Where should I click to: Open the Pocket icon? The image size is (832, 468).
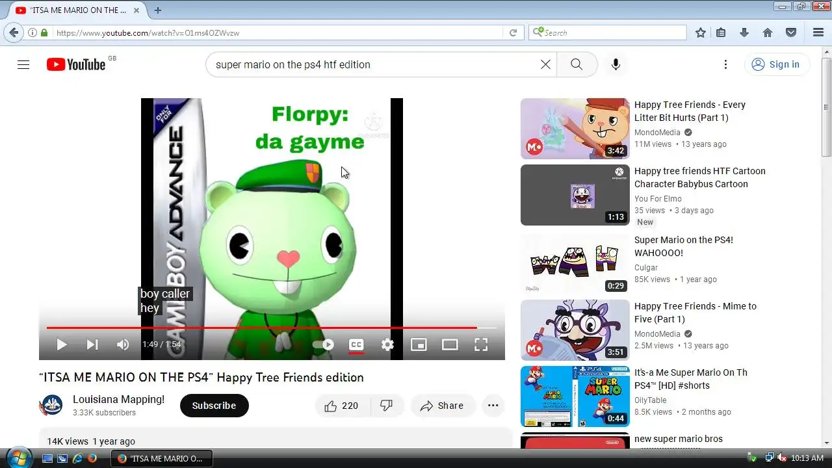pos(791,32)
